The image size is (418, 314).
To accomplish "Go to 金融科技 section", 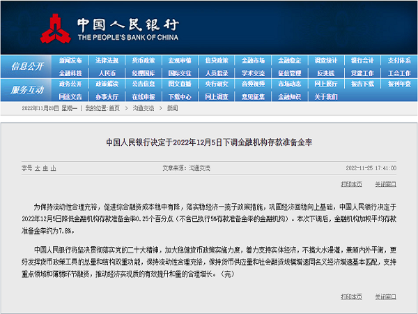I will [x=70, y=73].
